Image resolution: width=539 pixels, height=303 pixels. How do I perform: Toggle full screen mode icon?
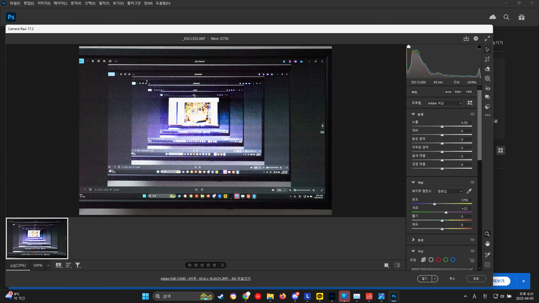[487, 38]
